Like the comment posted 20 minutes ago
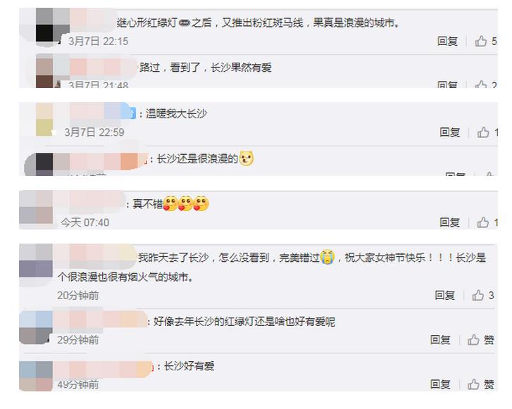 tap(483, 296)
